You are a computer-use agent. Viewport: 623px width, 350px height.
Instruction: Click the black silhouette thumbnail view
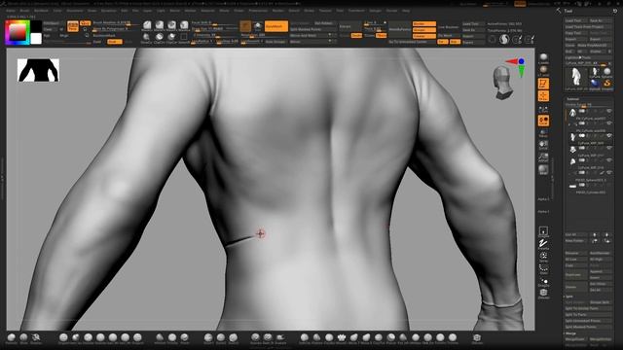pyautogui.click(x=38, y=70)
